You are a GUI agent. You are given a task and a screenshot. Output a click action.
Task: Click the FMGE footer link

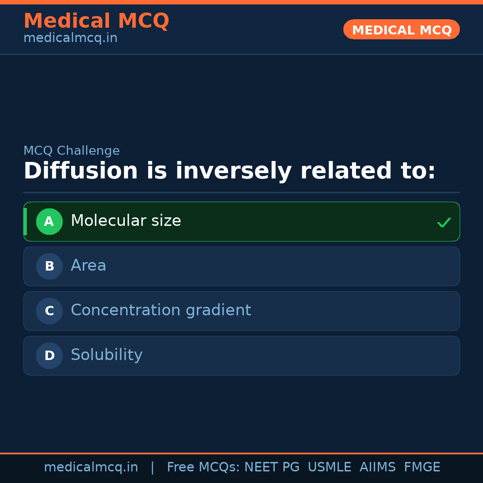[422, 467]
